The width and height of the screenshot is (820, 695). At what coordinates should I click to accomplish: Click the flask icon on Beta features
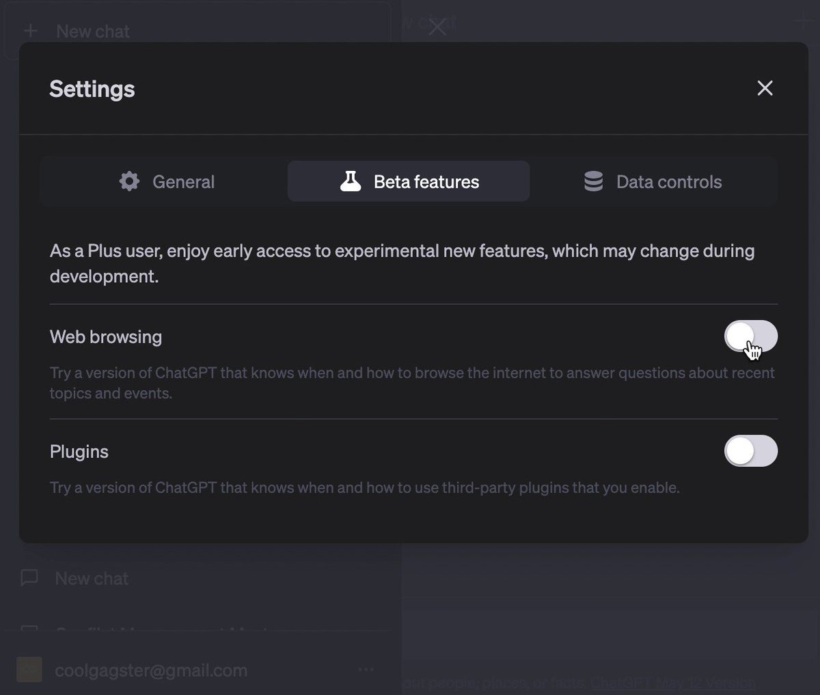(x=351, y=181)
